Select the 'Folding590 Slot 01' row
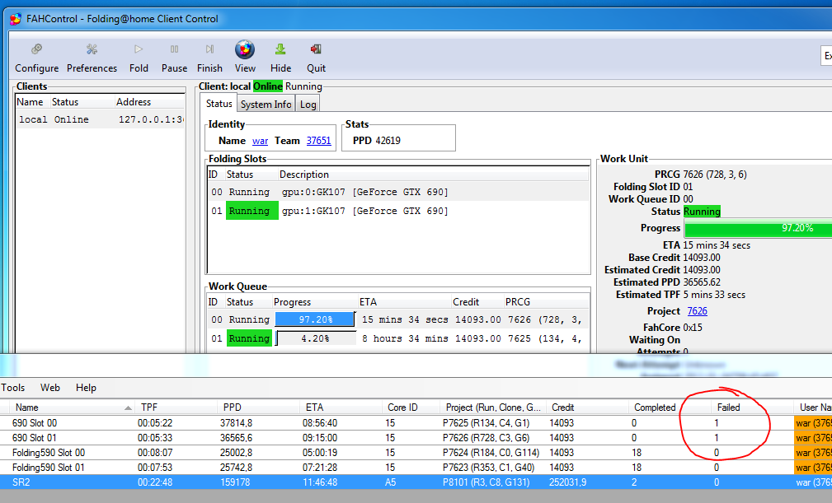832x503 pixels. 416,468
